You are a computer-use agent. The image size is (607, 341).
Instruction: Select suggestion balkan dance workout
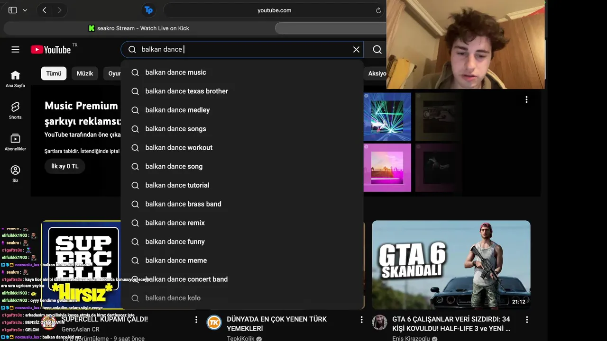(242, 147)
